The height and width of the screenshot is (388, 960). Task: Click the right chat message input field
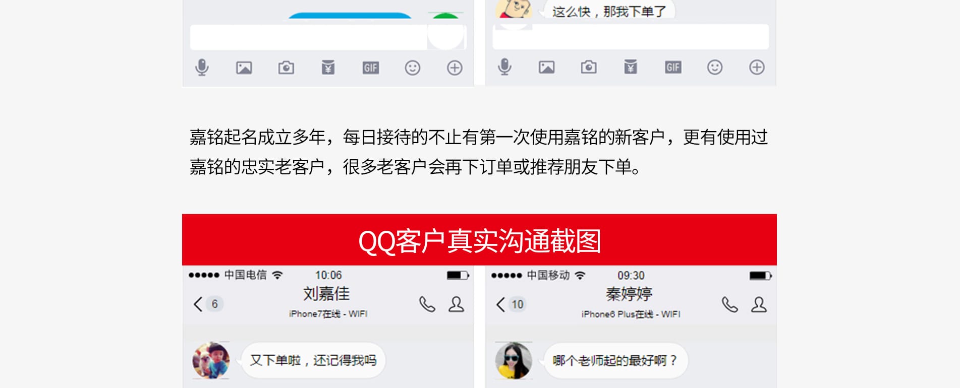(x=631, y=37)
